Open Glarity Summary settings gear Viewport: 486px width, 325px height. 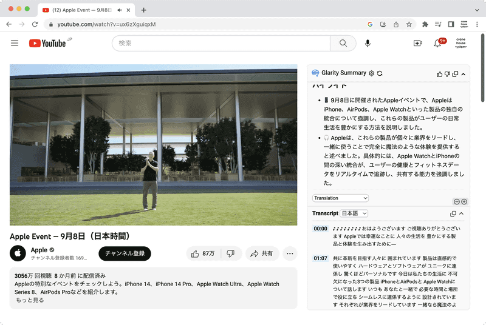click(x=371, y=73)
